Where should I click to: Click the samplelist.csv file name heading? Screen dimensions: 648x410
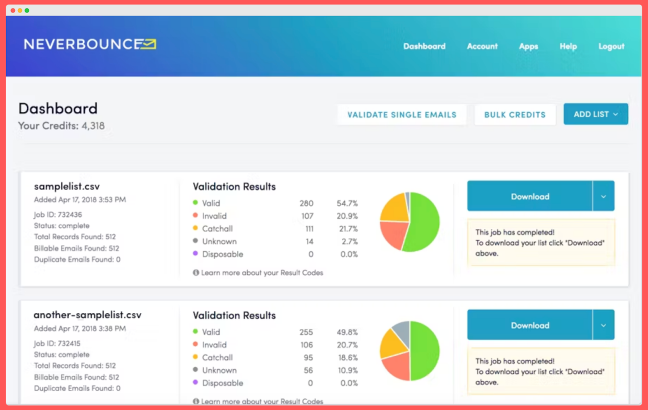[x=67, y=186]
